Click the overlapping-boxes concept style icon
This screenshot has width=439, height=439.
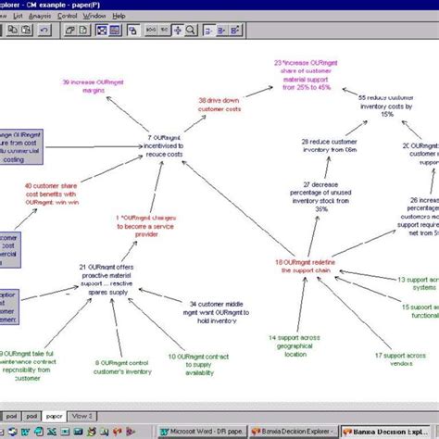(132, 31)
